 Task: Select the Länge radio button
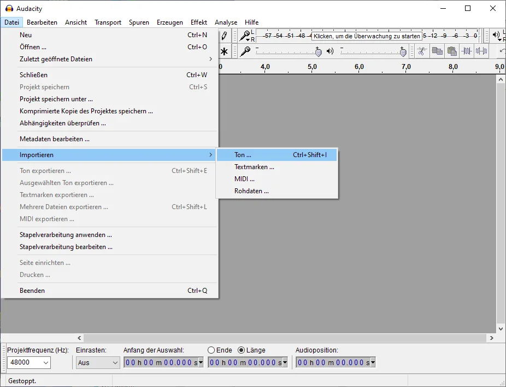[x=242, y=350]
